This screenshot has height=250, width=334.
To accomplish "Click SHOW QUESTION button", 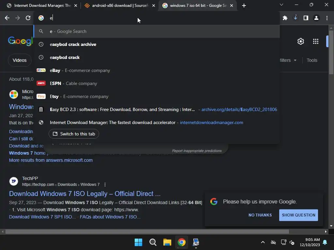I will [x=298, y=215].
